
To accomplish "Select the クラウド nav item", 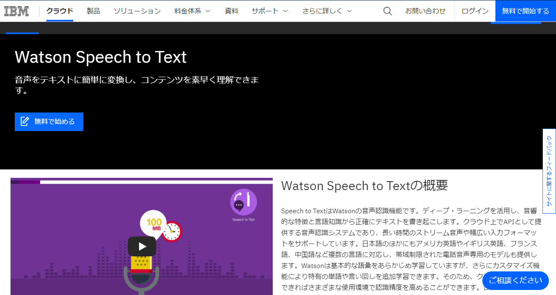I will click(x=60, y=11).
